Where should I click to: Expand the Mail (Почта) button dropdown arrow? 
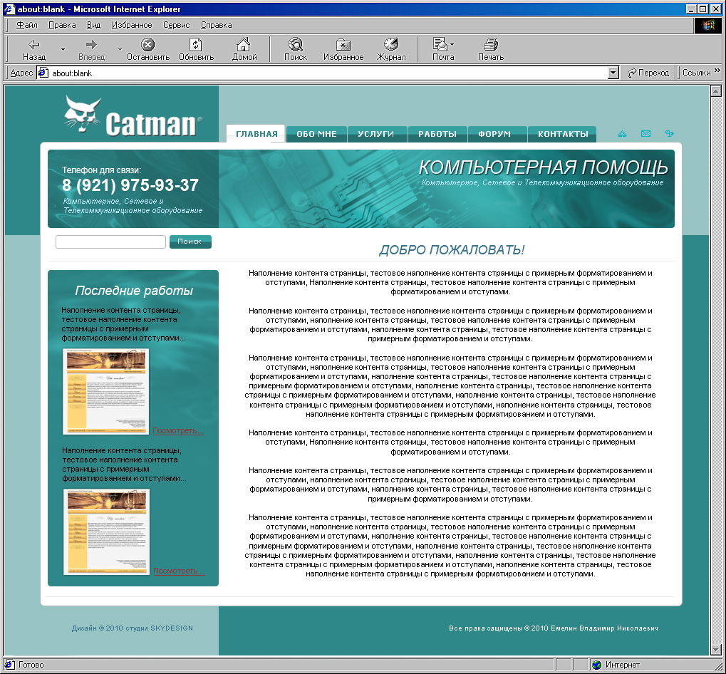pos(452,44)
